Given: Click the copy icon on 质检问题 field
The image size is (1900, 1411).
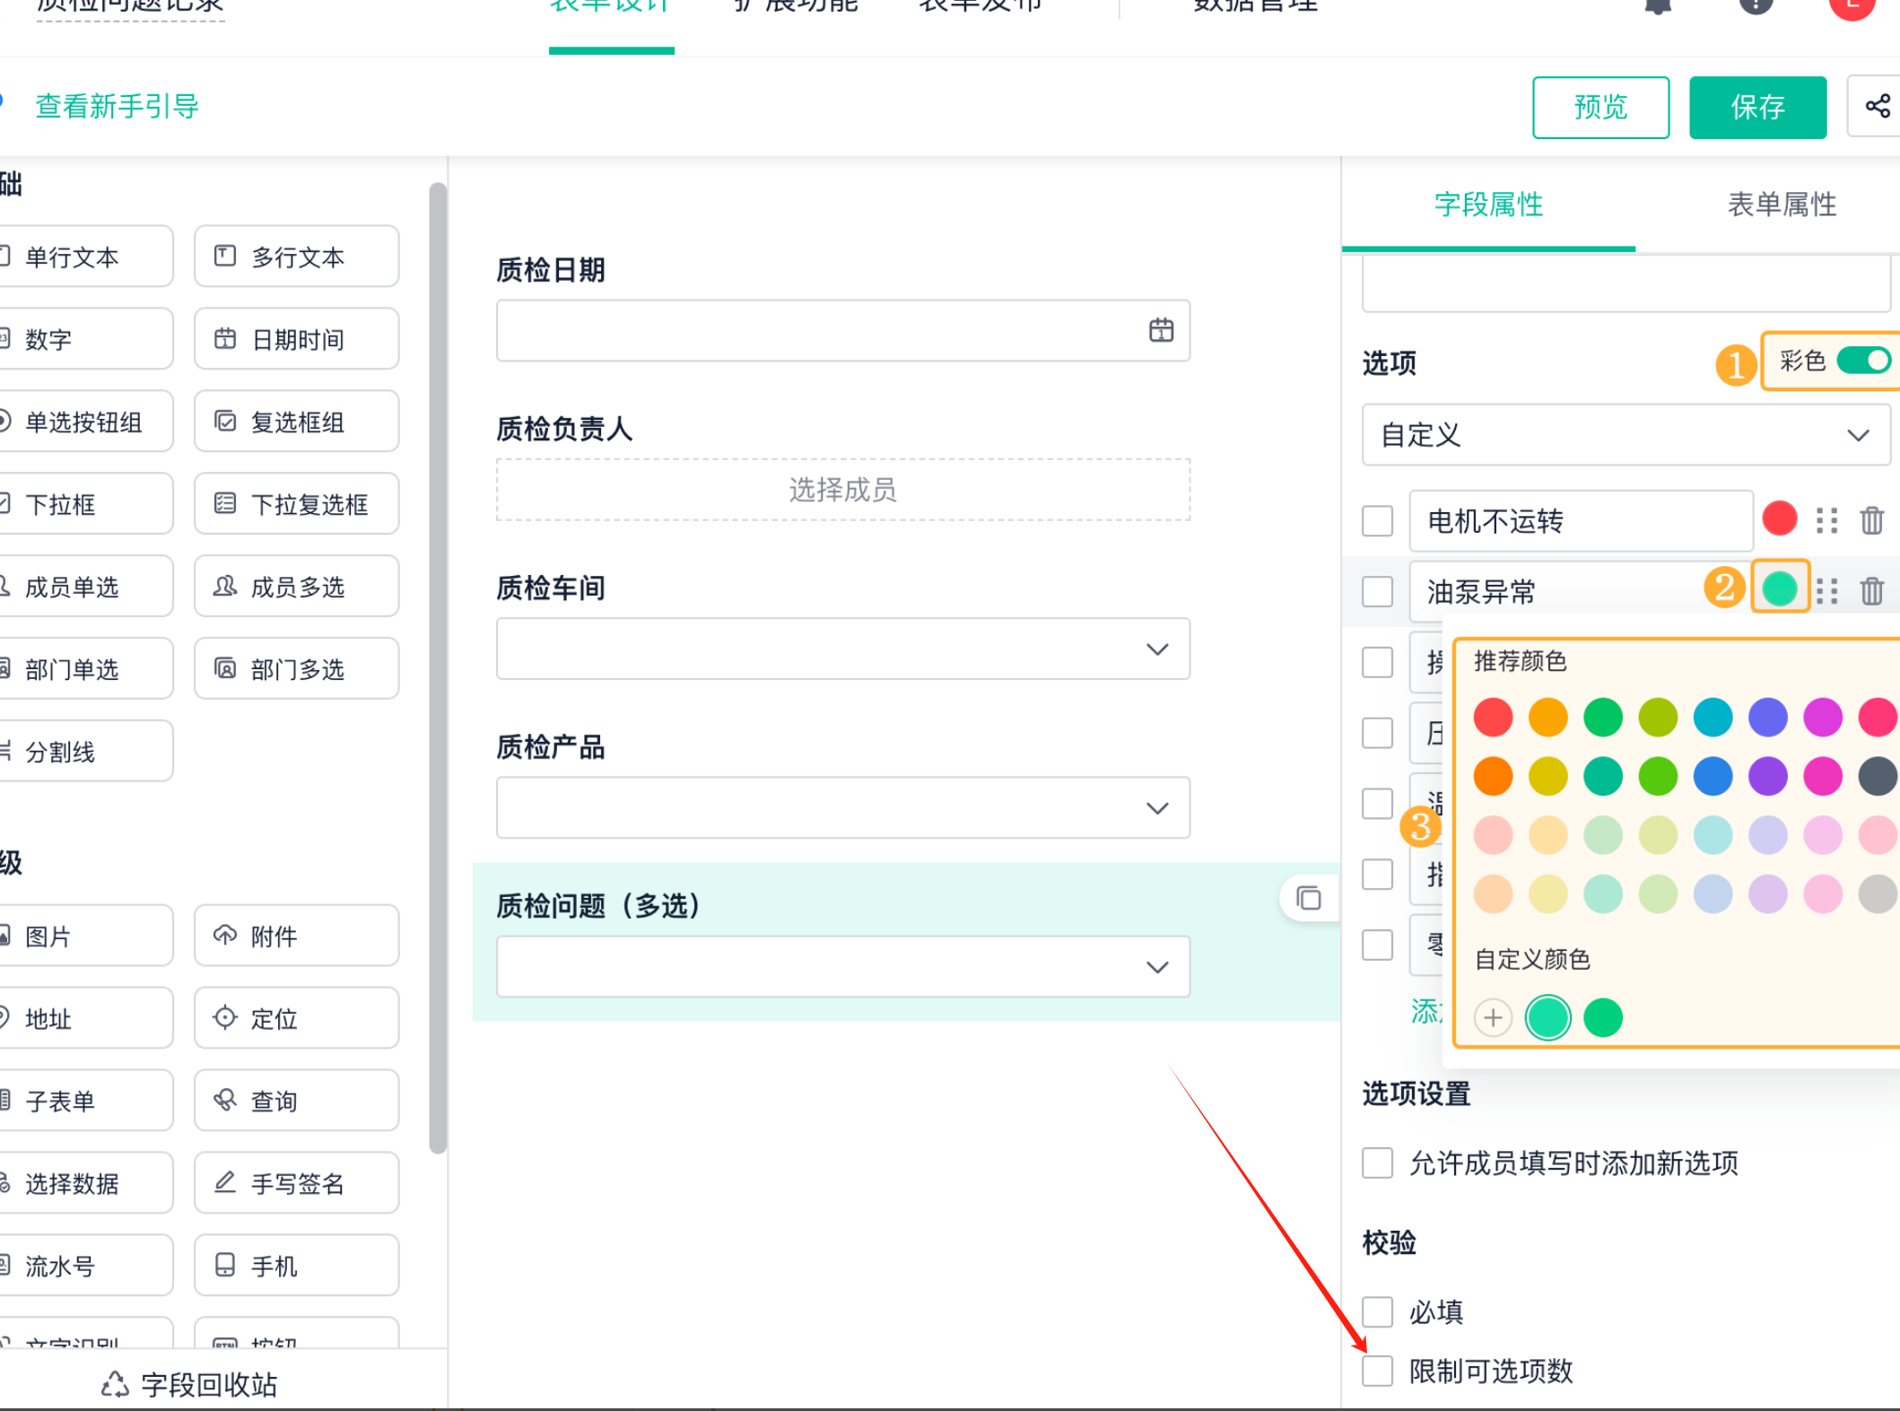Looking at the screenshot, I should click(1309, 898).
